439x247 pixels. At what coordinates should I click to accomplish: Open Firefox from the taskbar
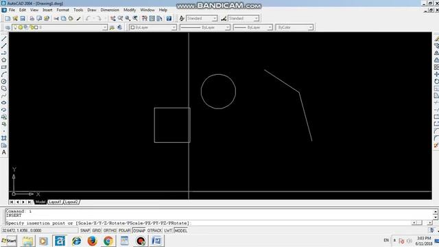coord(92,241)
